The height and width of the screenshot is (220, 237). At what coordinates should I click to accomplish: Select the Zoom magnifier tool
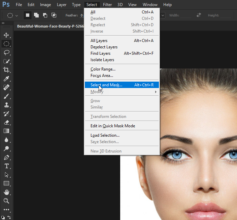tap(6, 201)
